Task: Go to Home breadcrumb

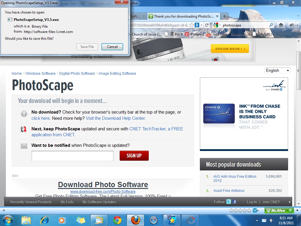Action: tap(17, 73)
